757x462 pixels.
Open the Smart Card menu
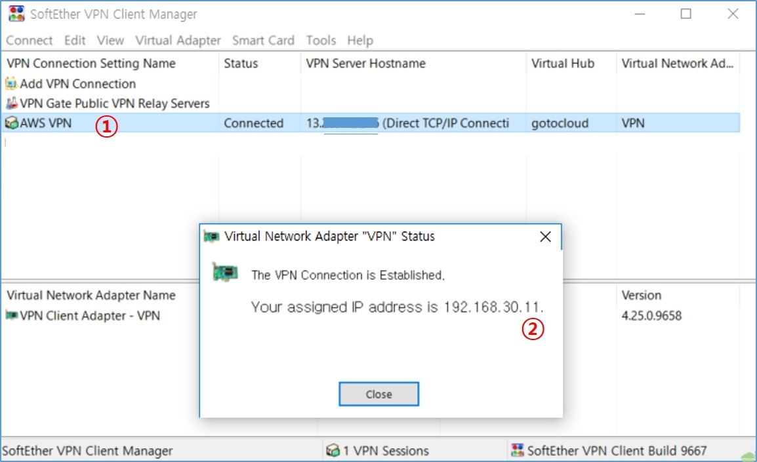pyautogui.click(x=263, y=41)
